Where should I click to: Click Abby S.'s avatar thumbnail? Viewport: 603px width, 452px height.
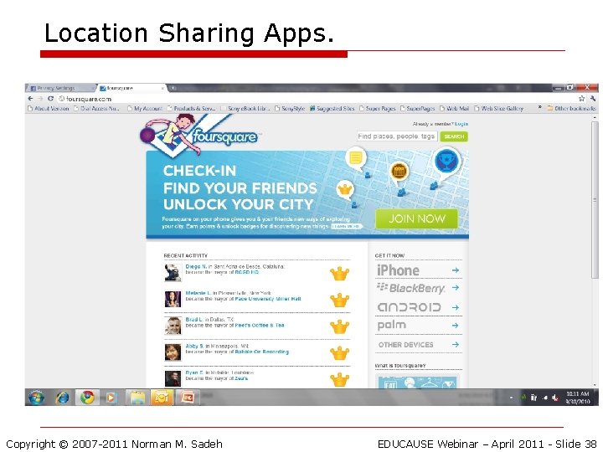tap(173, 352)
